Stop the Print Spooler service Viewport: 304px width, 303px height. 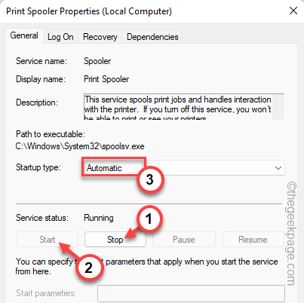tap(115, 240)
